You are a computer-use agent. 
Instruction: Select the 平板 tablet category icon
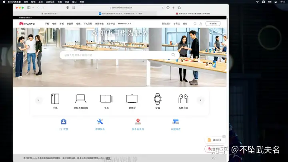106,99
